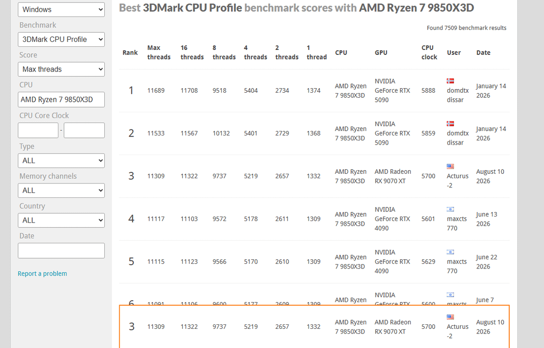The image size is (544, 348).
Task: Click the Norwegian flag icon in rank 1 row
Action: pyautogui.click(x=450, y=81)
